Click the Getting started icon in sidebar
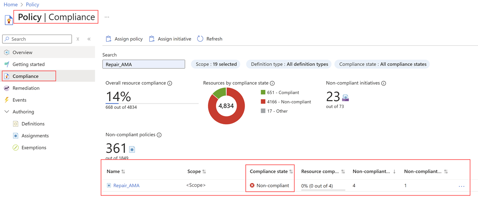This screenshot has height=197, width=478. click(x=7, y=64)
